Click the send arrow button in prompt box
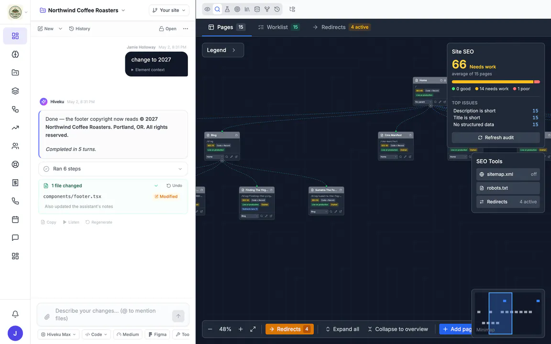The width and height of the screenshot is (551, 344). pyautogui.click(x=178, y=316)
